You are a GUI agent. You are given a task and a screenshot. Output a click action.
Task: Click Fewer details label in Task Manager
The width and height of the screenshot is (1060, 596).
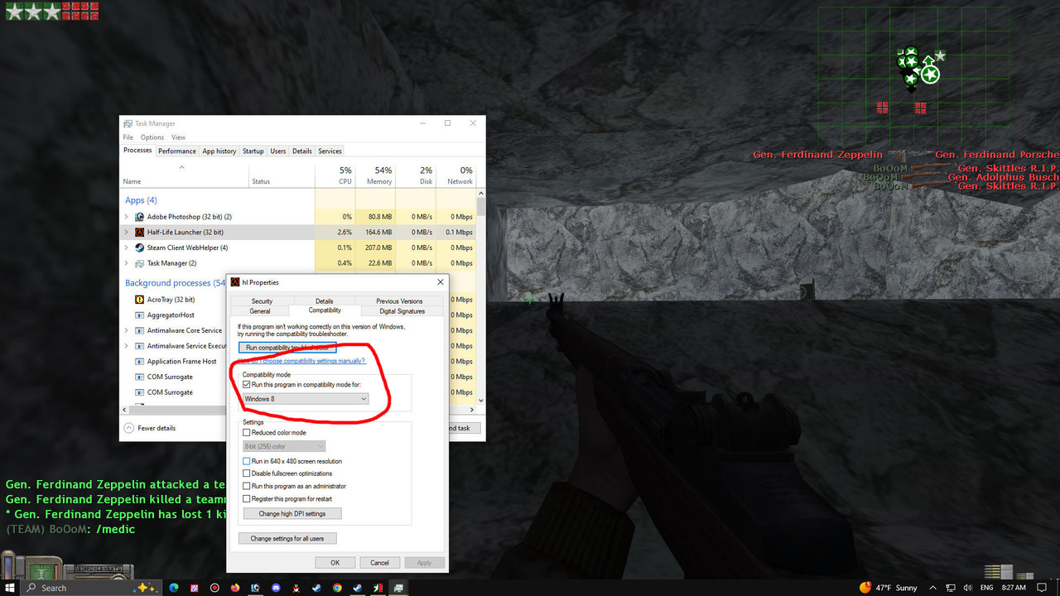point(157,428)
